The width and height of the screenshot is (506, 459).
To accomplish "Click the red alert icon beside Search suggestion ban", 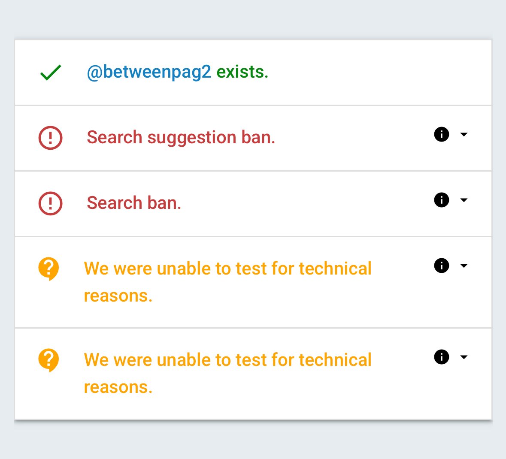I will tap(51, 138).
